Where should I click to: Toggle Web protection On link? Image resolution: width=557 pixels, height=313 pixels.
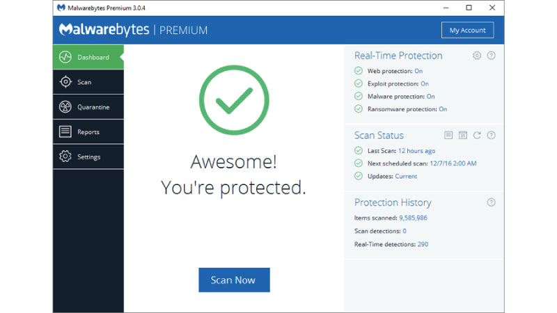click(418, 71)
